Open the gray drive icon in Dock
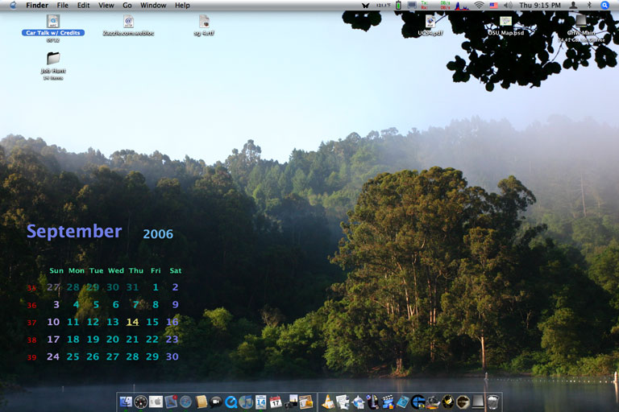 tap(478, 402)
